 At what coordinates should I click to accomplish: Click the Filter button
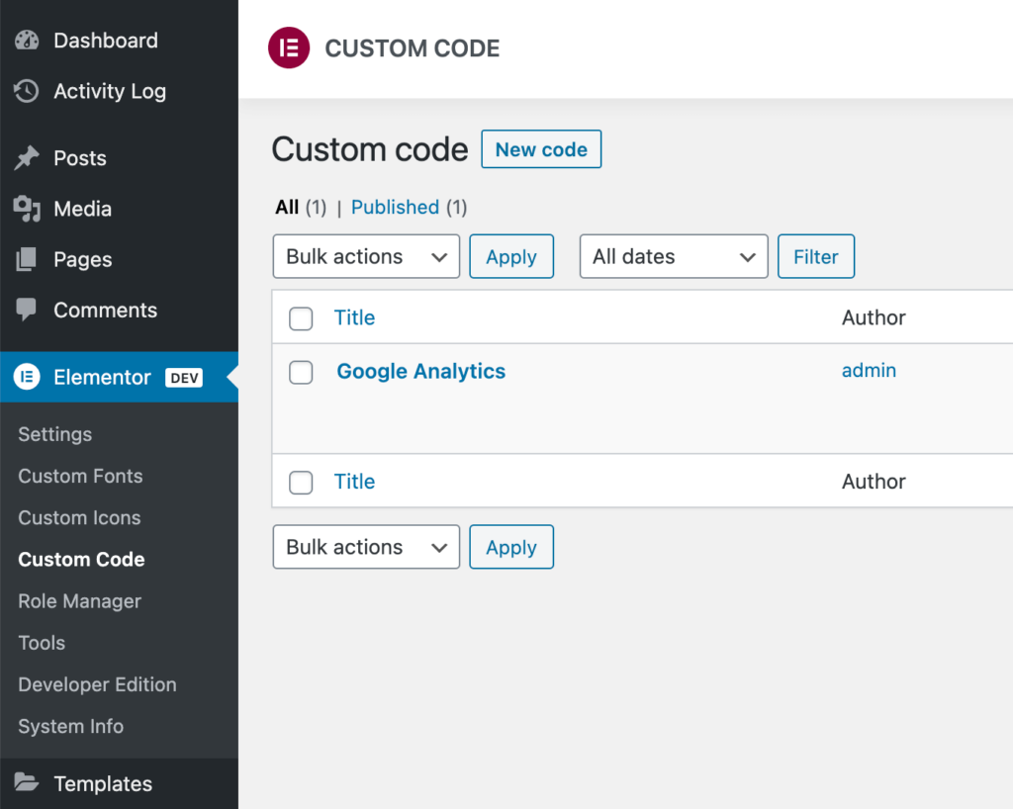816,256
